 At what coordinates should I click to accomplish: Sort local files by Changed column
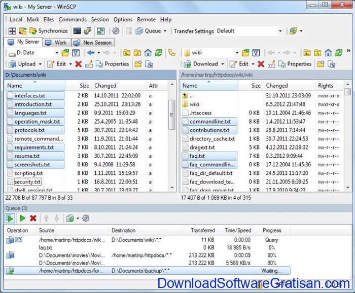point(118,86)
